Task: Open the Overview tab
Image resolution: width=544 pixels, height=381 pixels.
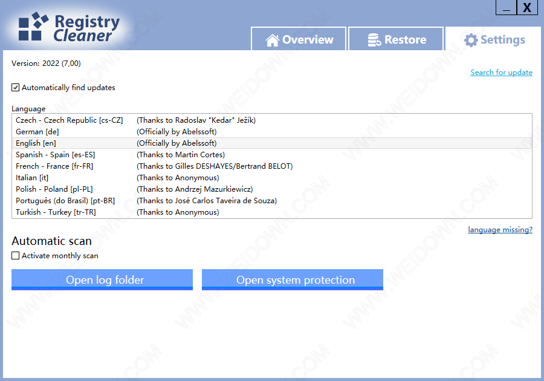Action: [299, 39]
